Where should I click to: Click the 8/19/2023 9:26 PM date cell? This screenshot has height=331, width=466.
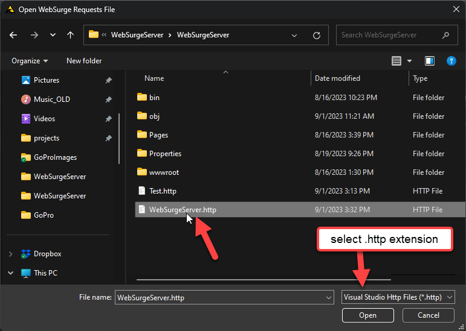[x=344, y=154]
